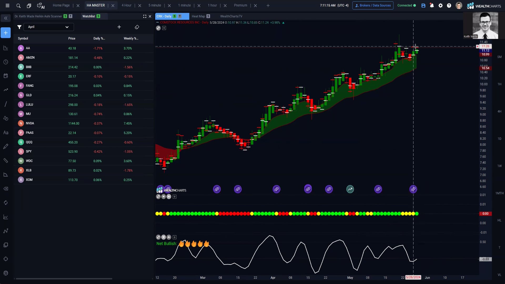Switch to the Premium tab
Screen dimensions: 505x284
coord(240,6)
